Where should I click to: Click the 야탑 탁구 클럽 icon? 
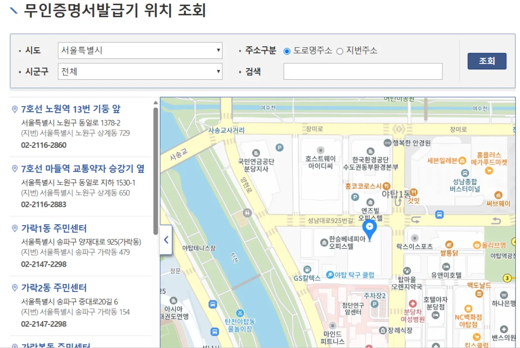coord(330,275)
